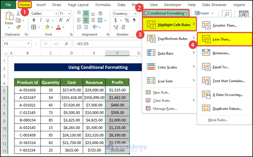253x157 pixels.
Task: Select the Format Painter brush
Action: (x=18, y=27)
